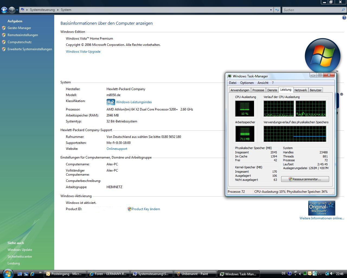Click the Task-Manager title bar icon
The width and height of the screenshot is (347, 278).
point(229,76)
